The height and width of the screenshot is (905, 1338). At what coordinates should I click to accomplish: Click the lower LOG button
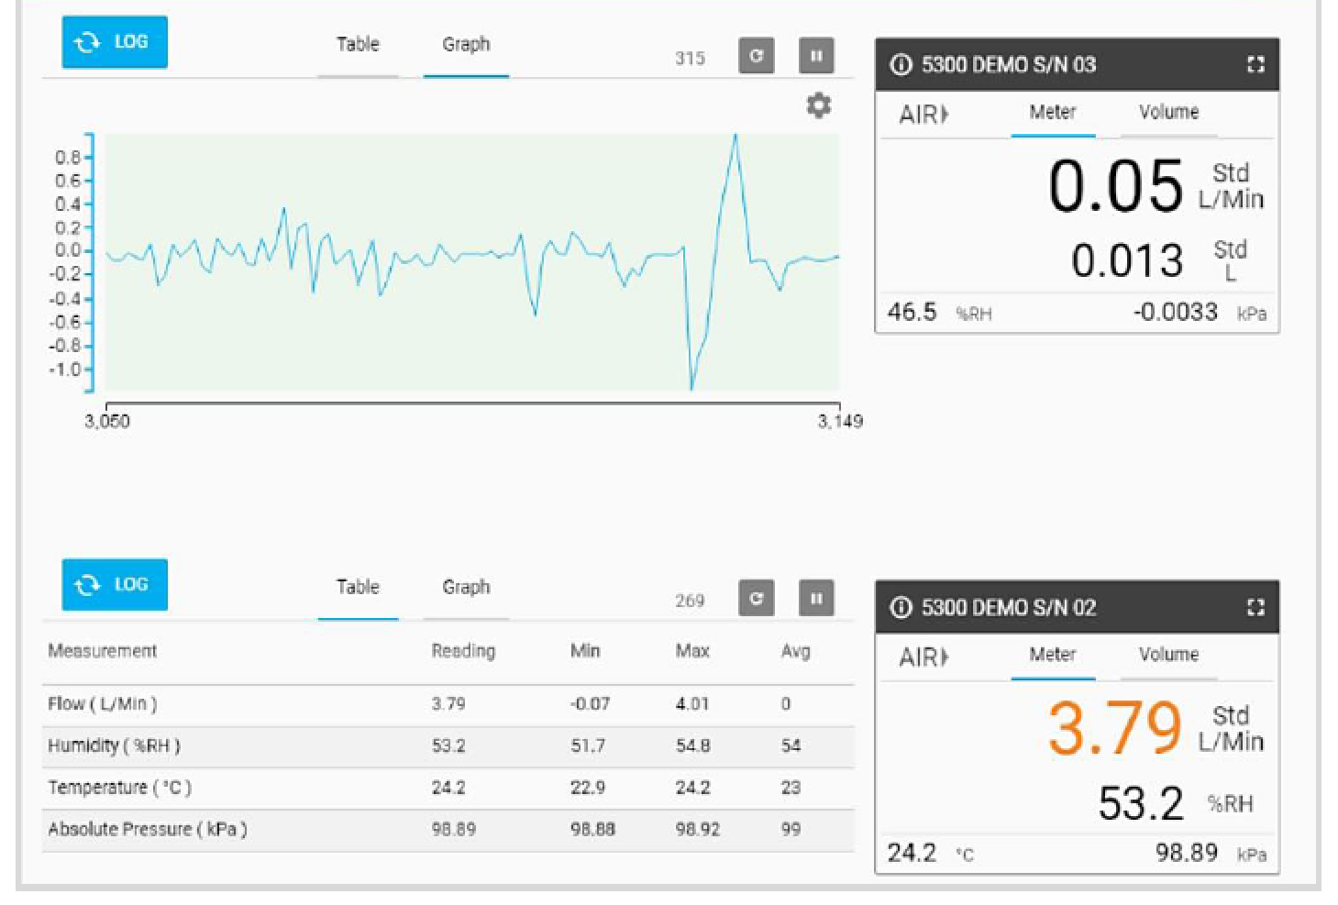pos(115,585)
